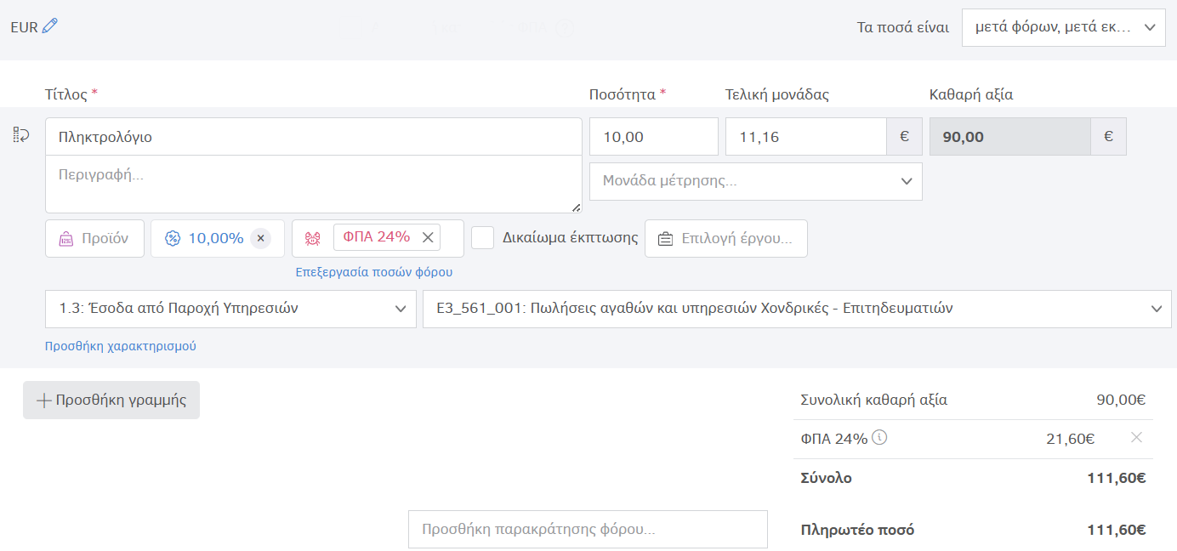1177x551 pixels.
Task: Remove the ΦΠΑ 24% tax from the line
Action: pyautogui.click(x=428, y=237)
